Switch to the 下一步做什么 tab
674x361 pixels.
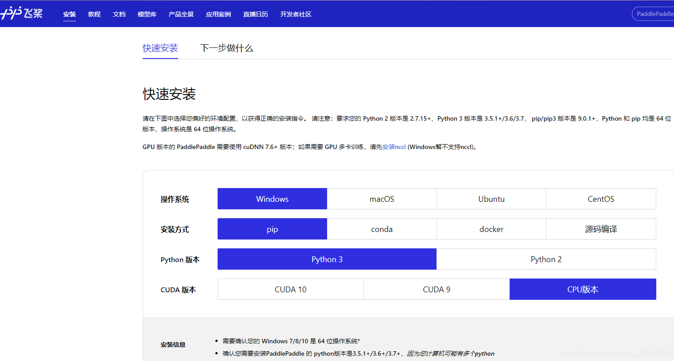coord(226,48)
